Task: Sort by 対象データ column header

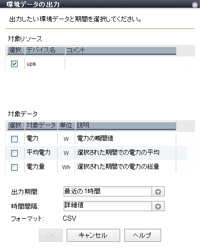Action: (x=41, y=126)
